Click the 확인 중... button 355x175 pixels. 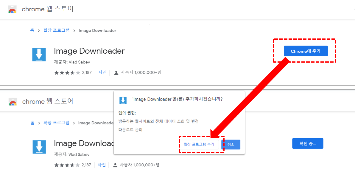point(308,143)
